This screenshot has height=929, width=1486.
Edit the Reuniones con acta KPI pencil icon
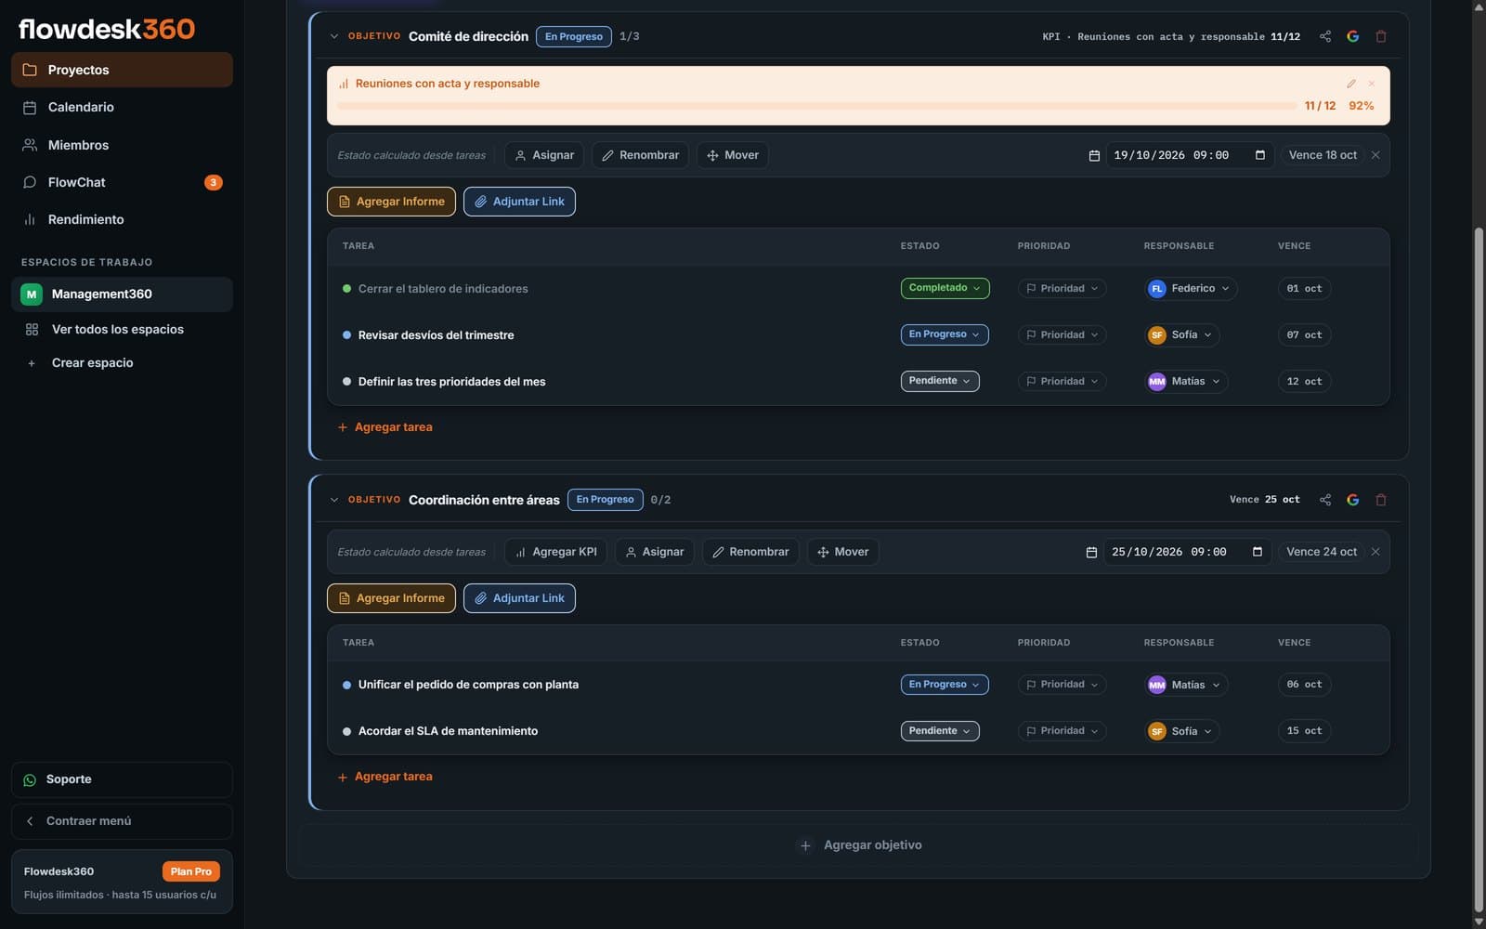point(1351,84)
